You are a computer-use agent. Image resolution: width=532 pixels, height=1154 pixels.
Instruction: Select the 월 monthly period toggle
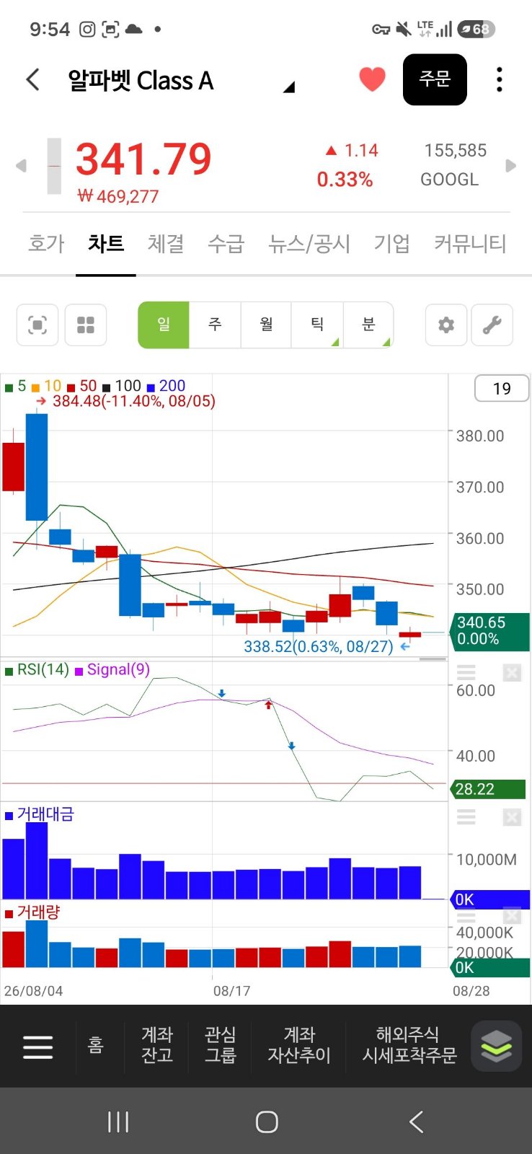coord(266,325)
